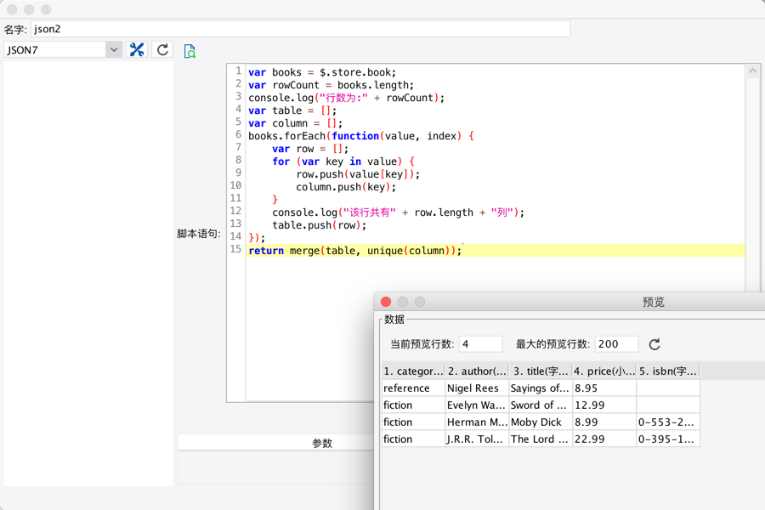The height and width of the screenshot is (510, 765).
Task: Close the 预览 preview window
Action: click(x=385, y=302)
